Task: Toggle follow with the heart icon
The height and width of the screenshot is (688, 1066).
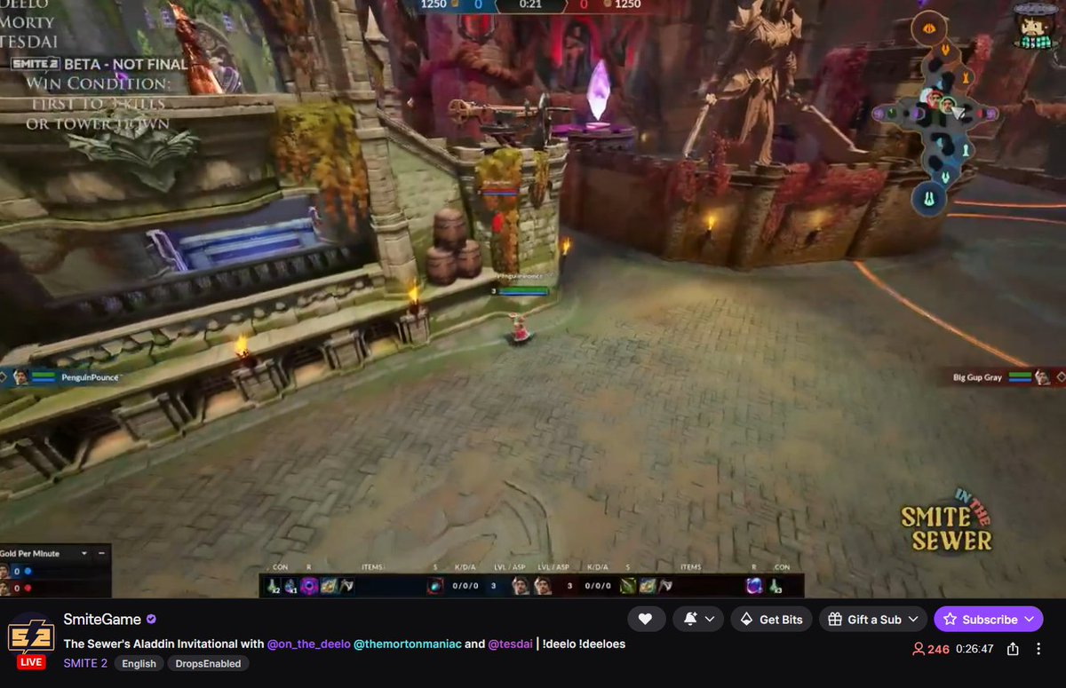Action: pos(645,619)
